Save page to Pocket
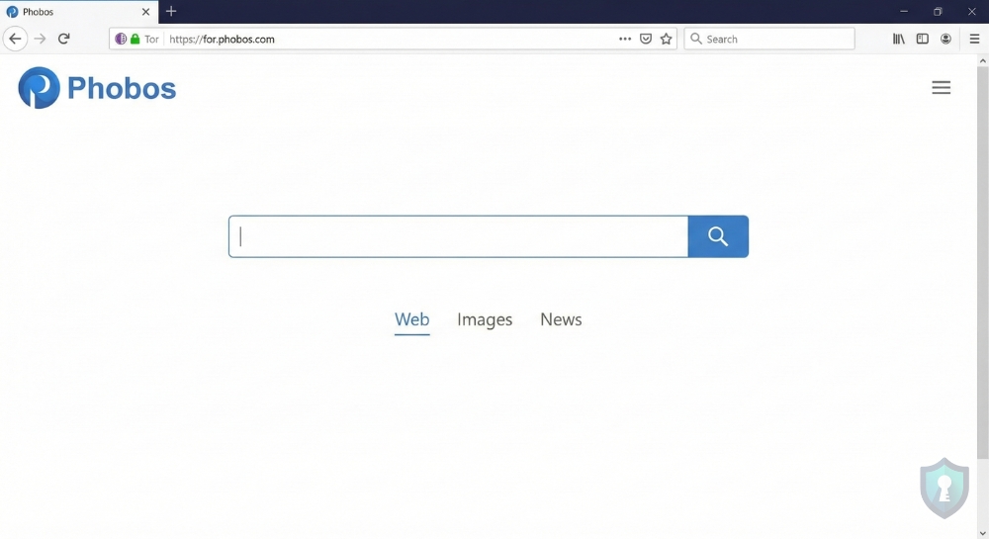 click(646, 39)
